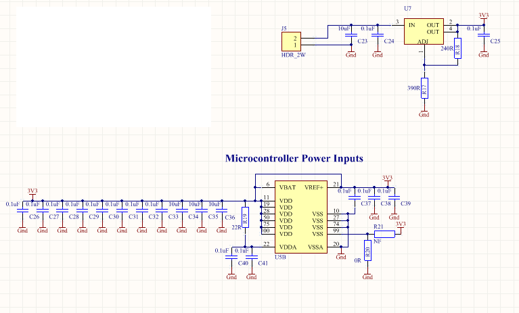Select resistor R18 symbol
The image size is (519, 313).
click(x=457, y=48)
